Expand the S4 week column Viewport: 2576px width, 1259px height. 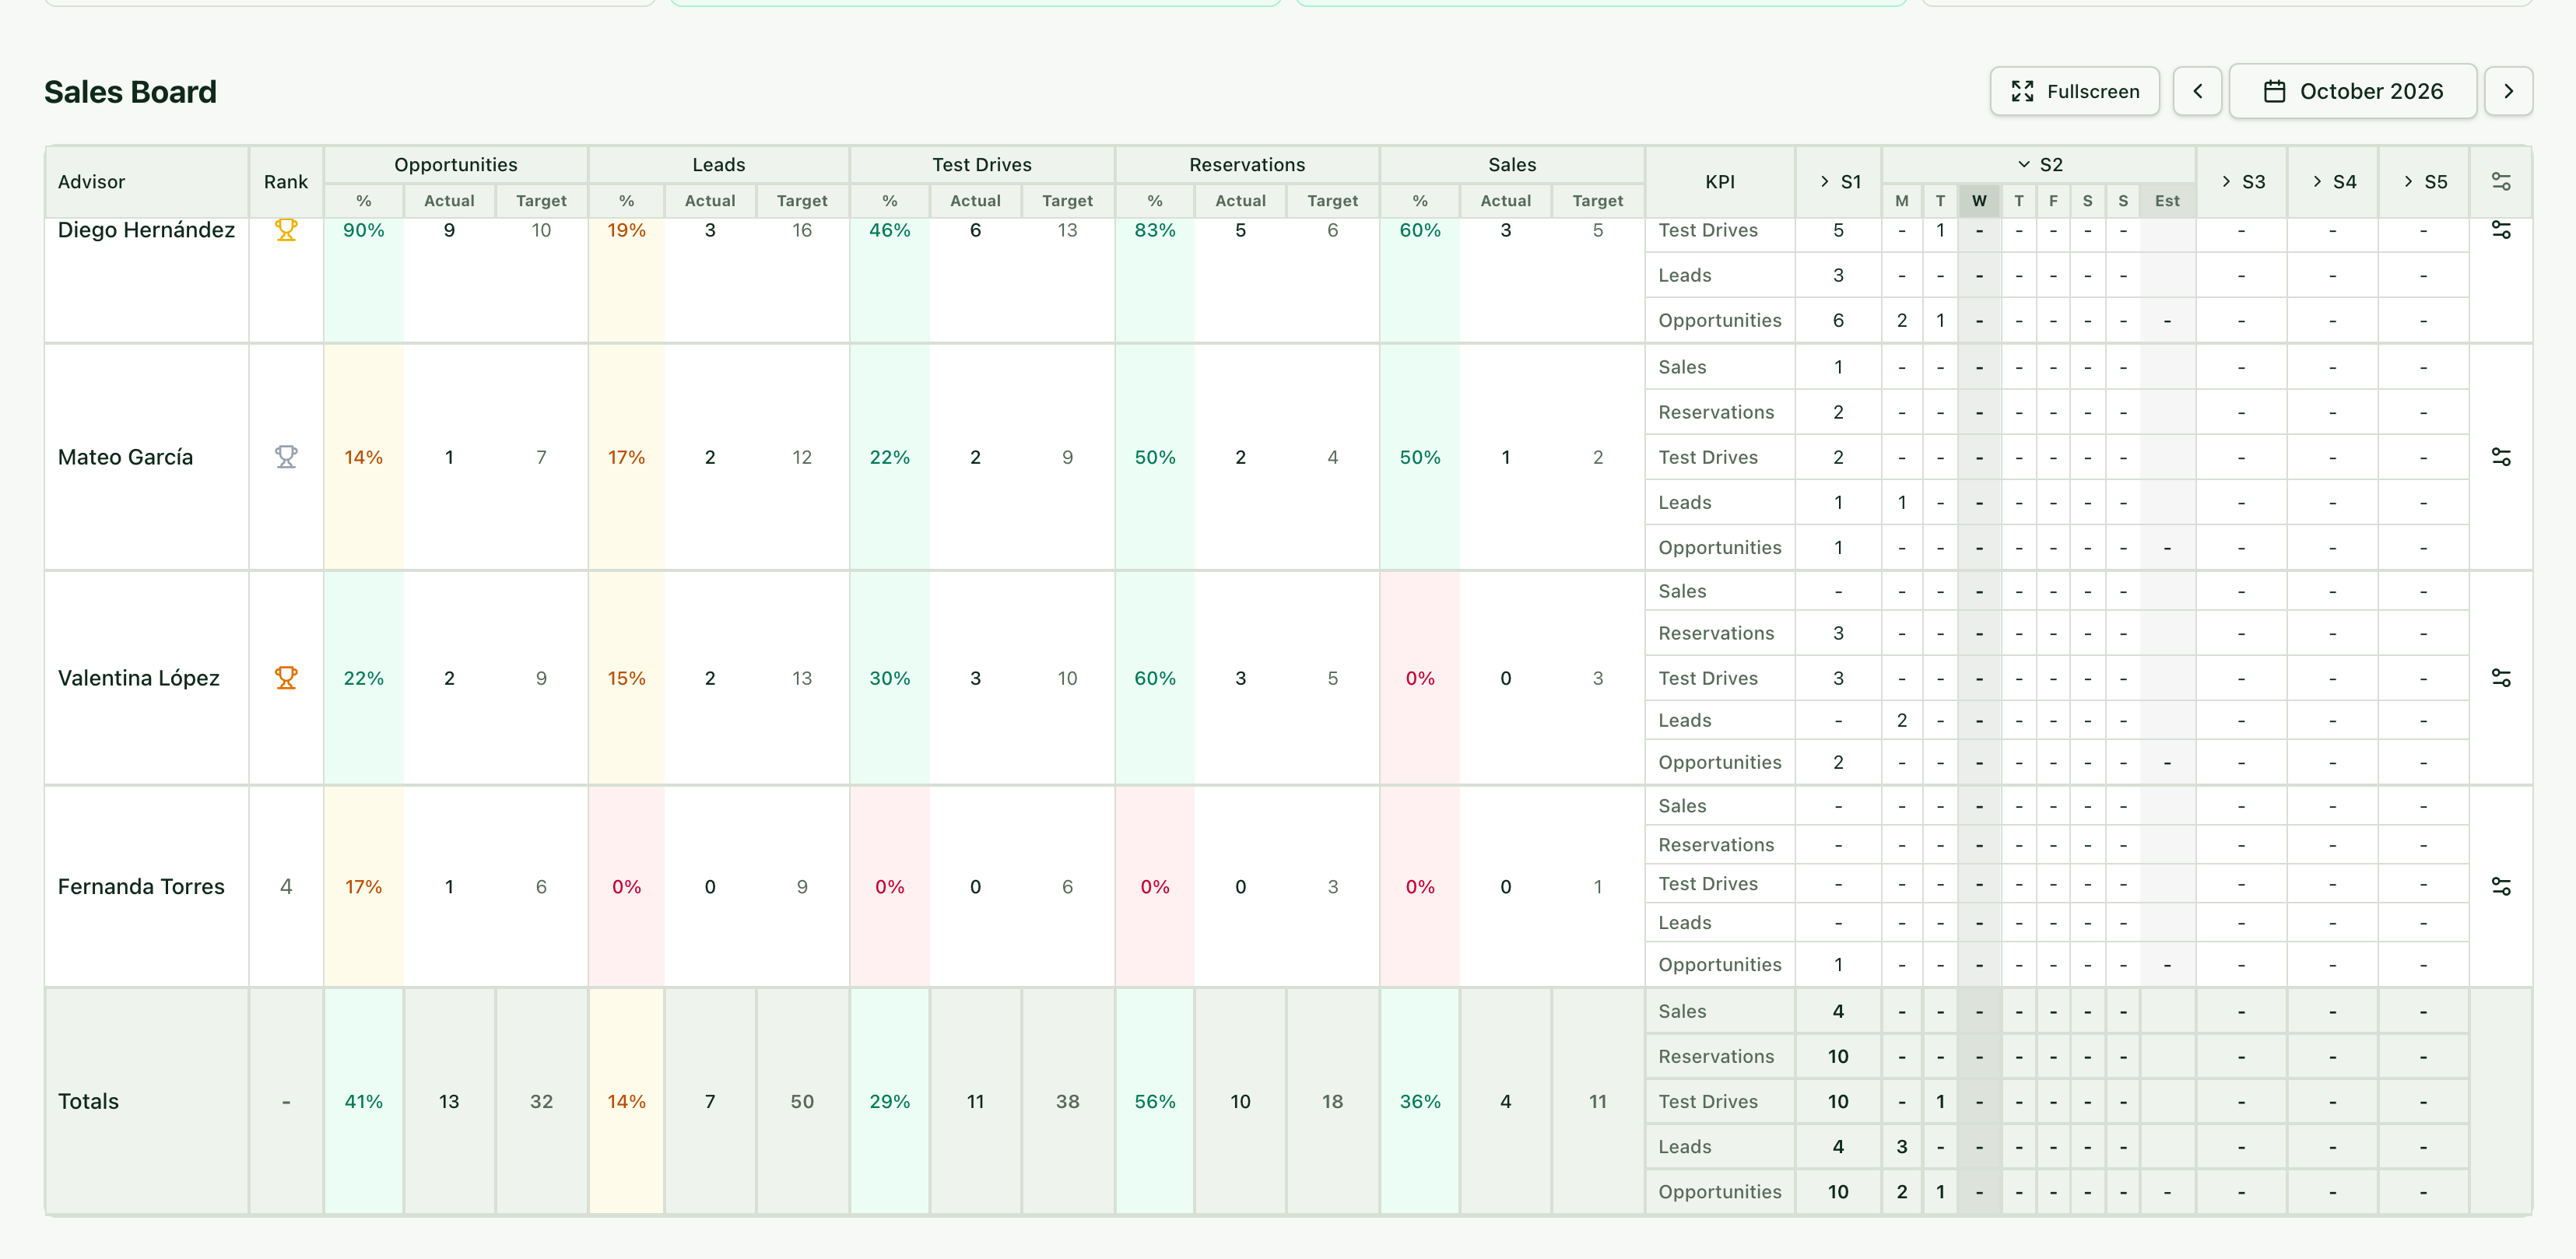(2333, 182)
